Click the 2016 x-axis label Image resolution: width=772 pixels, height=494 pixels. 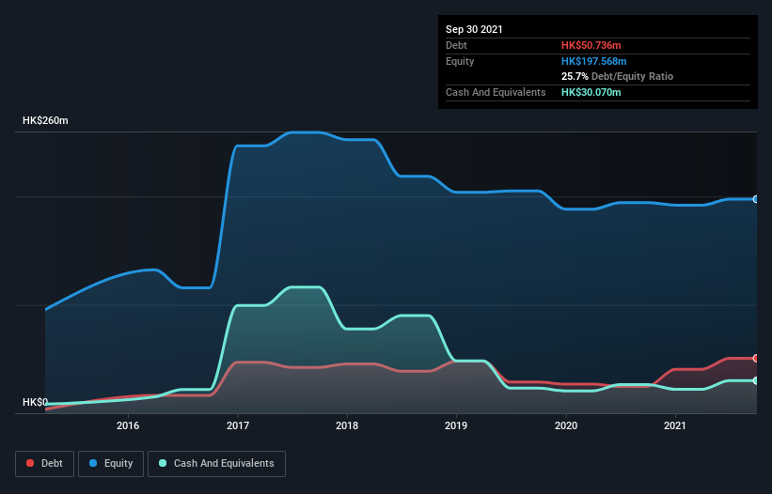point(128,425)
